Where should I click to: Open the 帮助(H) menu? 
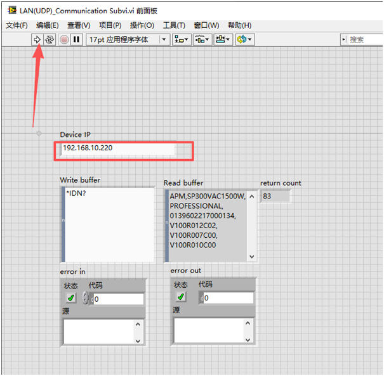coord(239,25)
